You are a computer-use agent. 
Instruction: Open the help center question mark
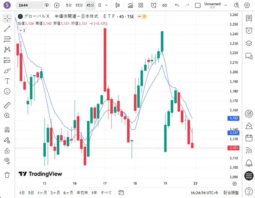coord(249,191)
